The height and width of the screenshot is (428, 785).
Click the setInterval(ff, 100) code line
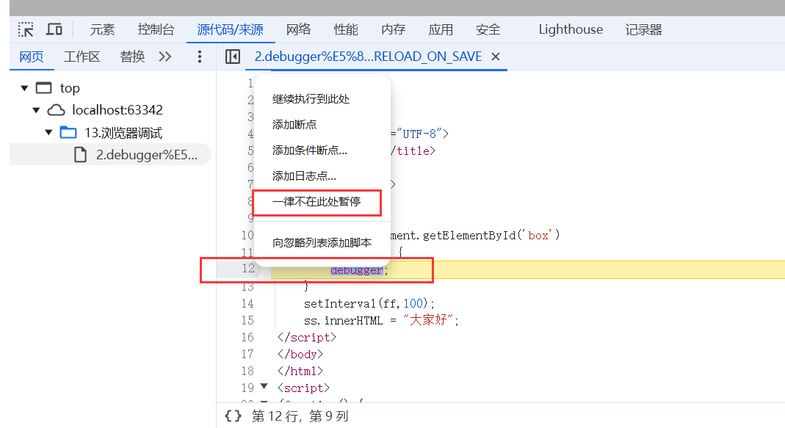coord(369,303)
